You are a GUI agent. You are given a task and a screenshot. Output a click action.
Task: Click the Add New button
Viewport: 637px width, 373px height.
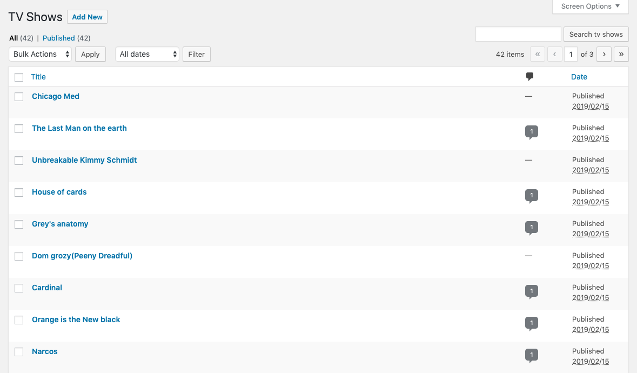[87, 17]
